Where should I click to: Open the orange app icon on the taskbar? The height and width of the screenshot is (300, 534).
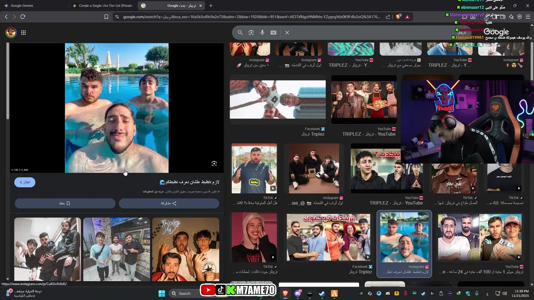coord(334,293)
